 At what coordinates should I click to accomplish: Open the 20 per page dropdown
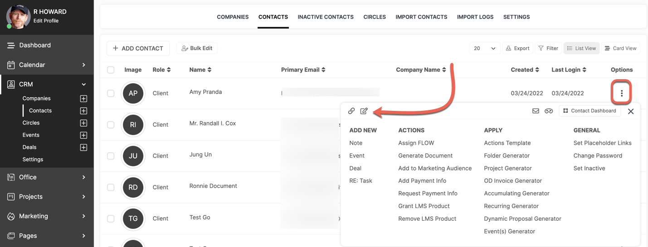point(485,48)
